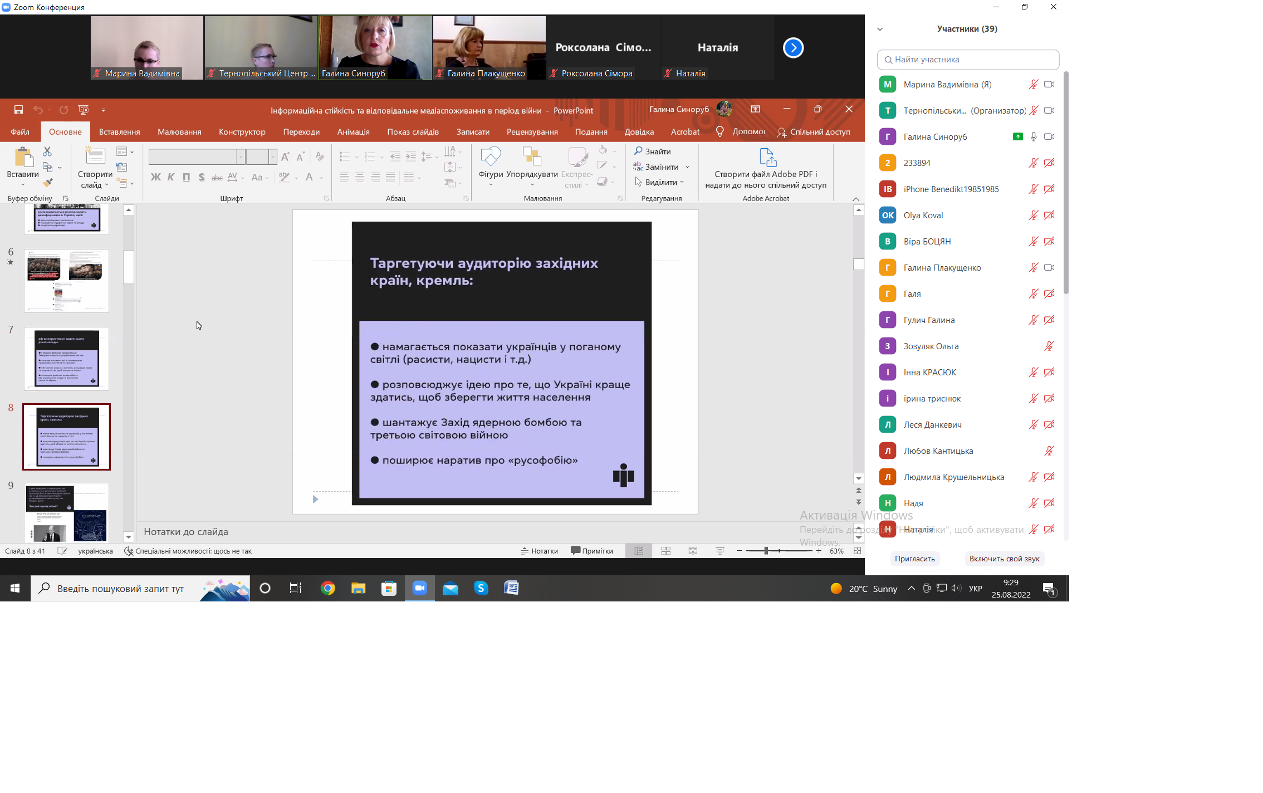Viewport: 1263px width, 793px height.
Task: Open Font dialog launcher in Шрифт group
Action: point(326,198)
